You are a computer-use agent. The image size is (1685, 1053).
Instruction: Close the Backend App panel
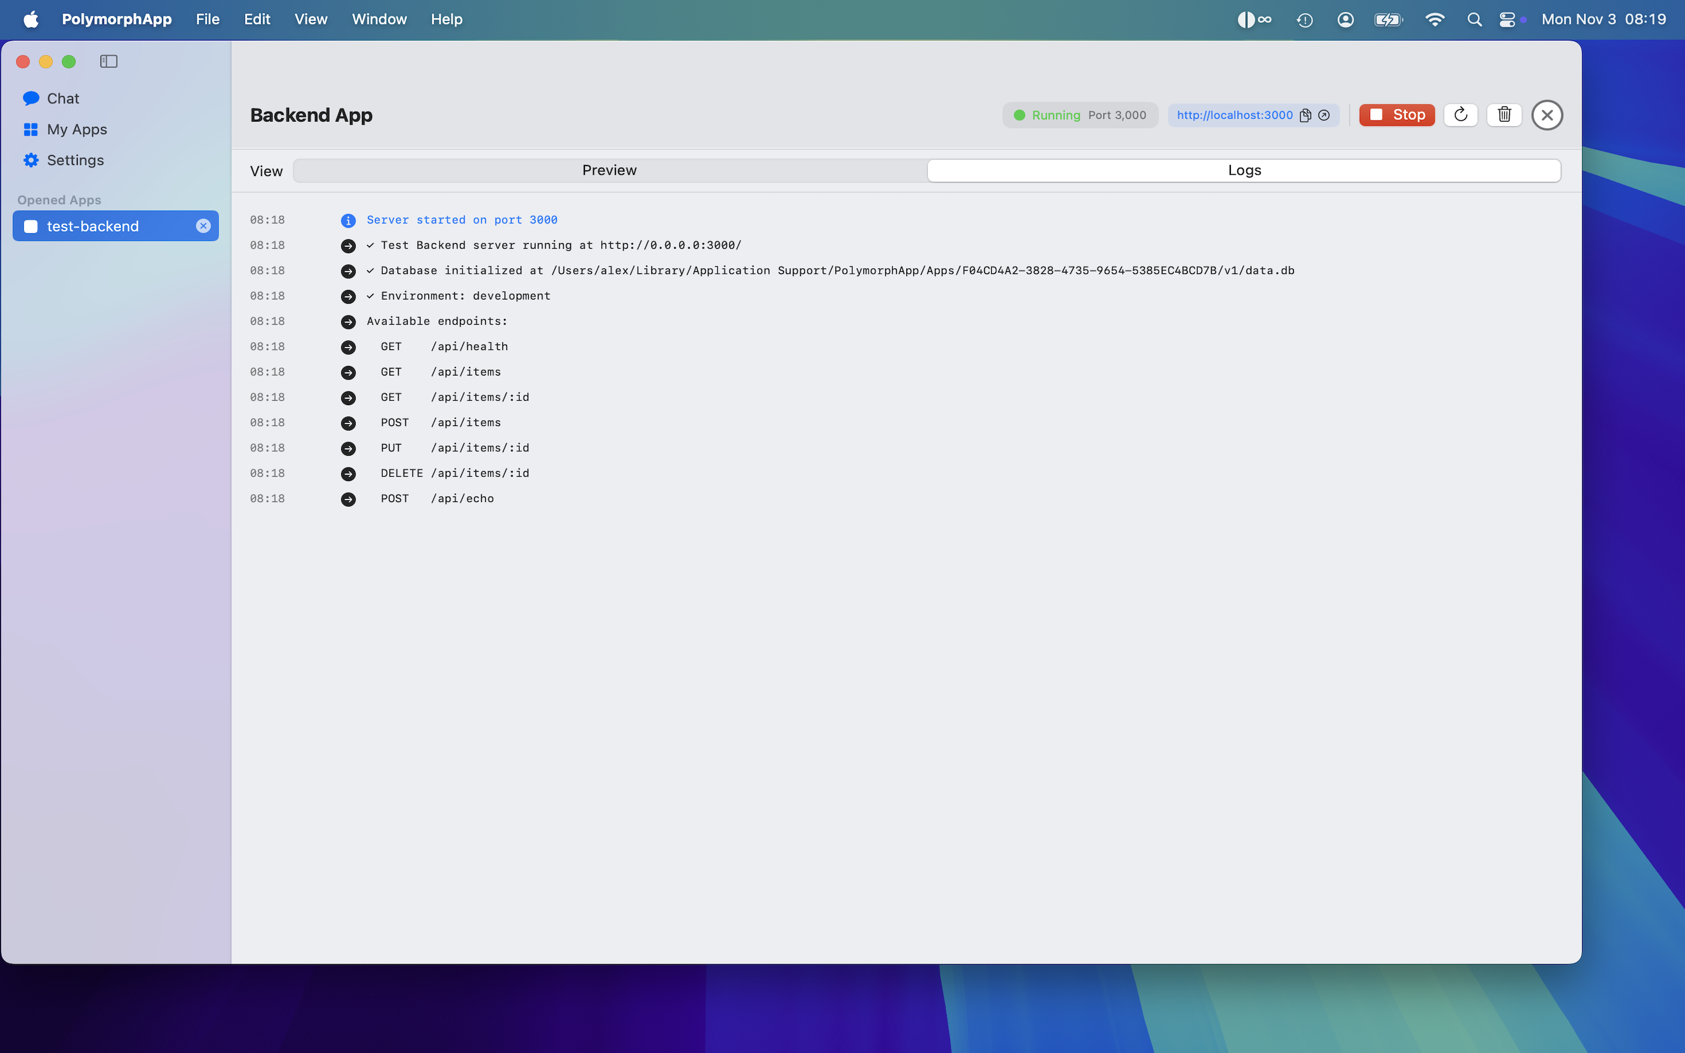click(x=1546, y=116)
